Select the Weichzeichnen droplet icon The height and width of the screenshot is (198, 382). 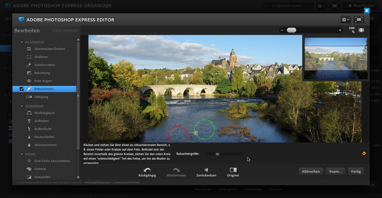[x=29, y=145]
